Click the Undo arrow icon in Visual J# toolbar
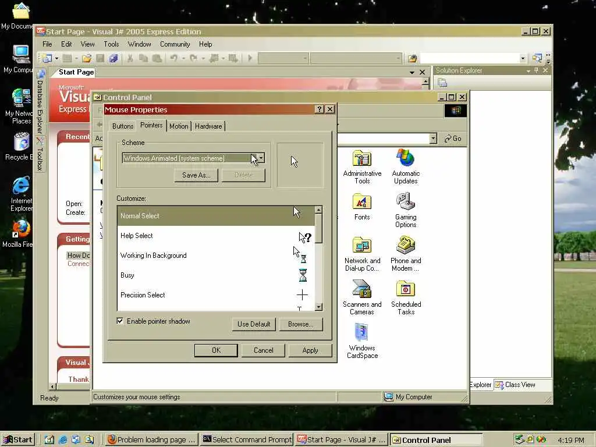 [x=173, y=58]
